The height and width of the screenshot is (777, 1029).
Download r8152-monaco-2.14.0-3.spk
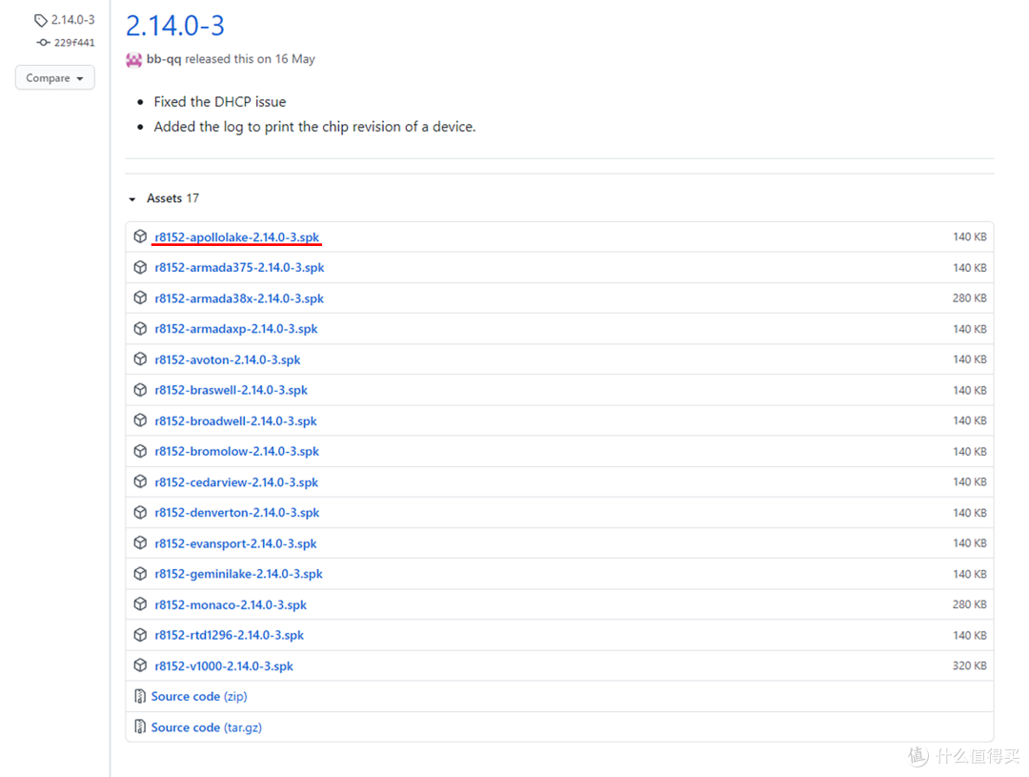coord(231,605)
